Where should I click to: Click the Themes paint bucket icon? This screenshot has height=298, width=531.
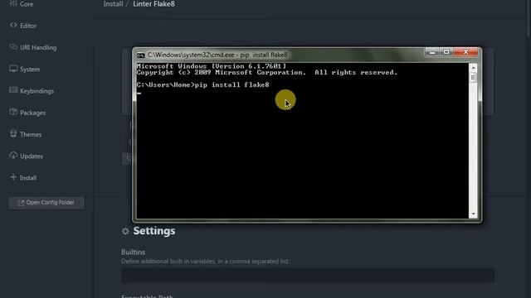pos(13,133)
